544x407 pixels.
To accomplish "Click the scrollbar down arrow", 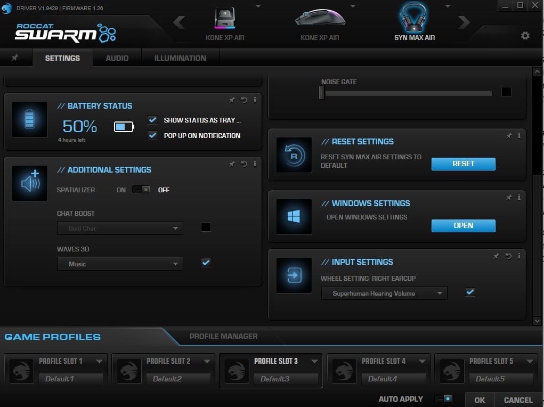I will coord(537,321).
